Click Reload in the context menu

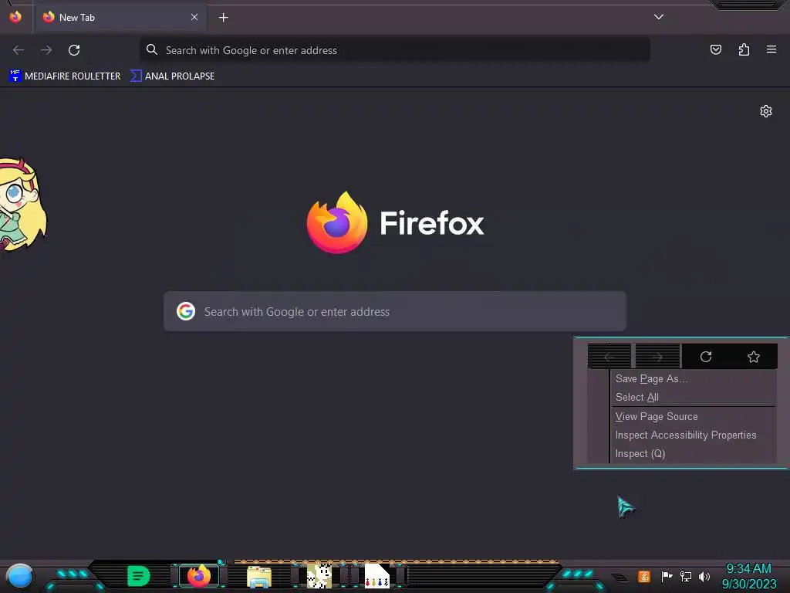pos(706,357)
